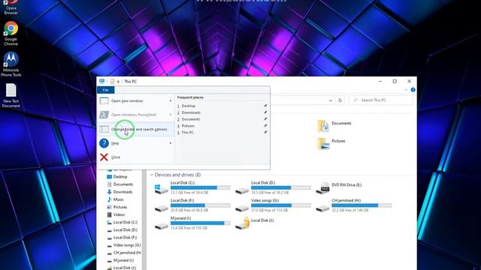The image size is (481, 270).
Task: Click Video songs (G:) capacity usage bar
Action: tap(281, 205)
